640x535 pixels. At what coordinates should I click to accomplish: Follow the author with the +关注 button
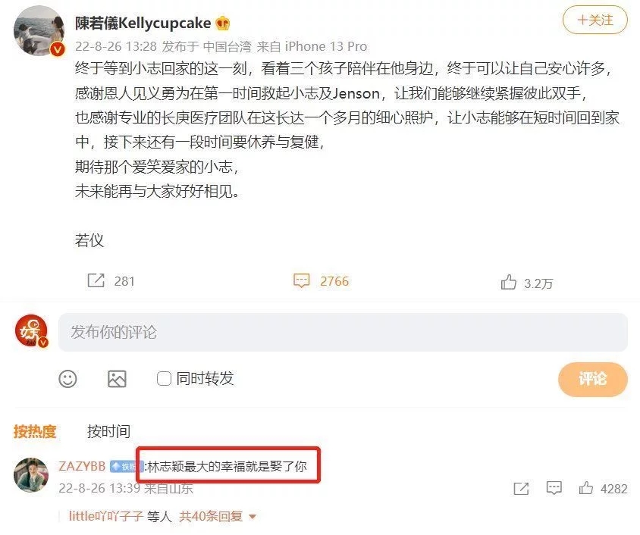pyautogui.click(x=595, y=20)
